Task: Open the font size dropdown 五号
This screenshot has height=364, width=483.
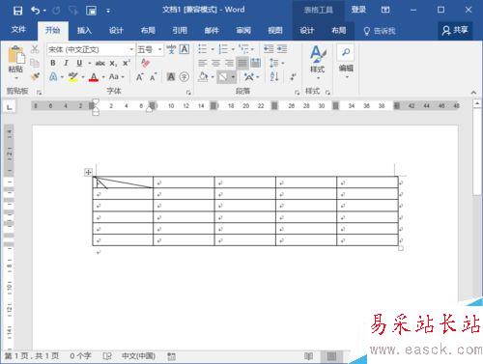Action: [x=159, y=49]
